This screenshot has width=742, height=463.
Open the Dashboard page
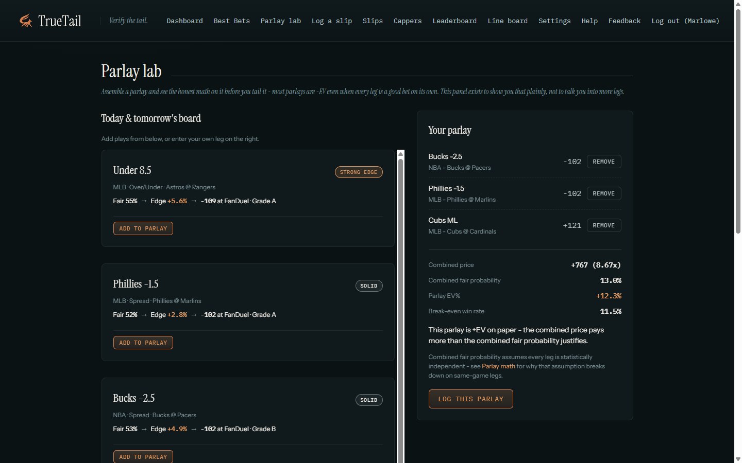(184, 21)
